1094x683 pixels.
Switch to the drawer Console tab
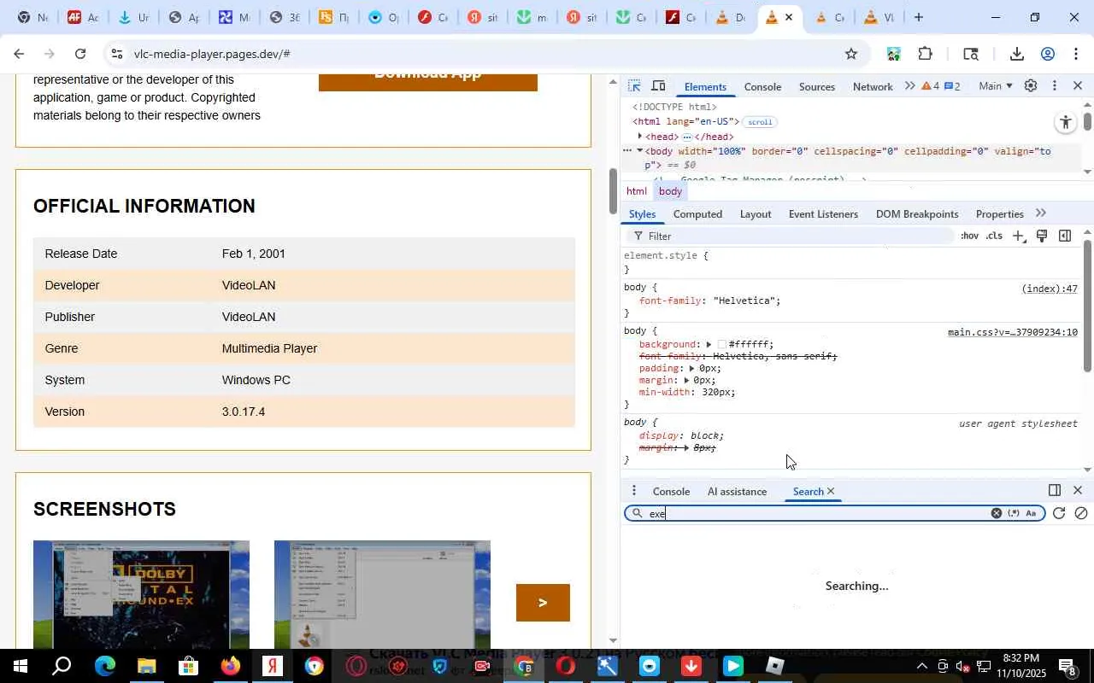click(671, 492)
